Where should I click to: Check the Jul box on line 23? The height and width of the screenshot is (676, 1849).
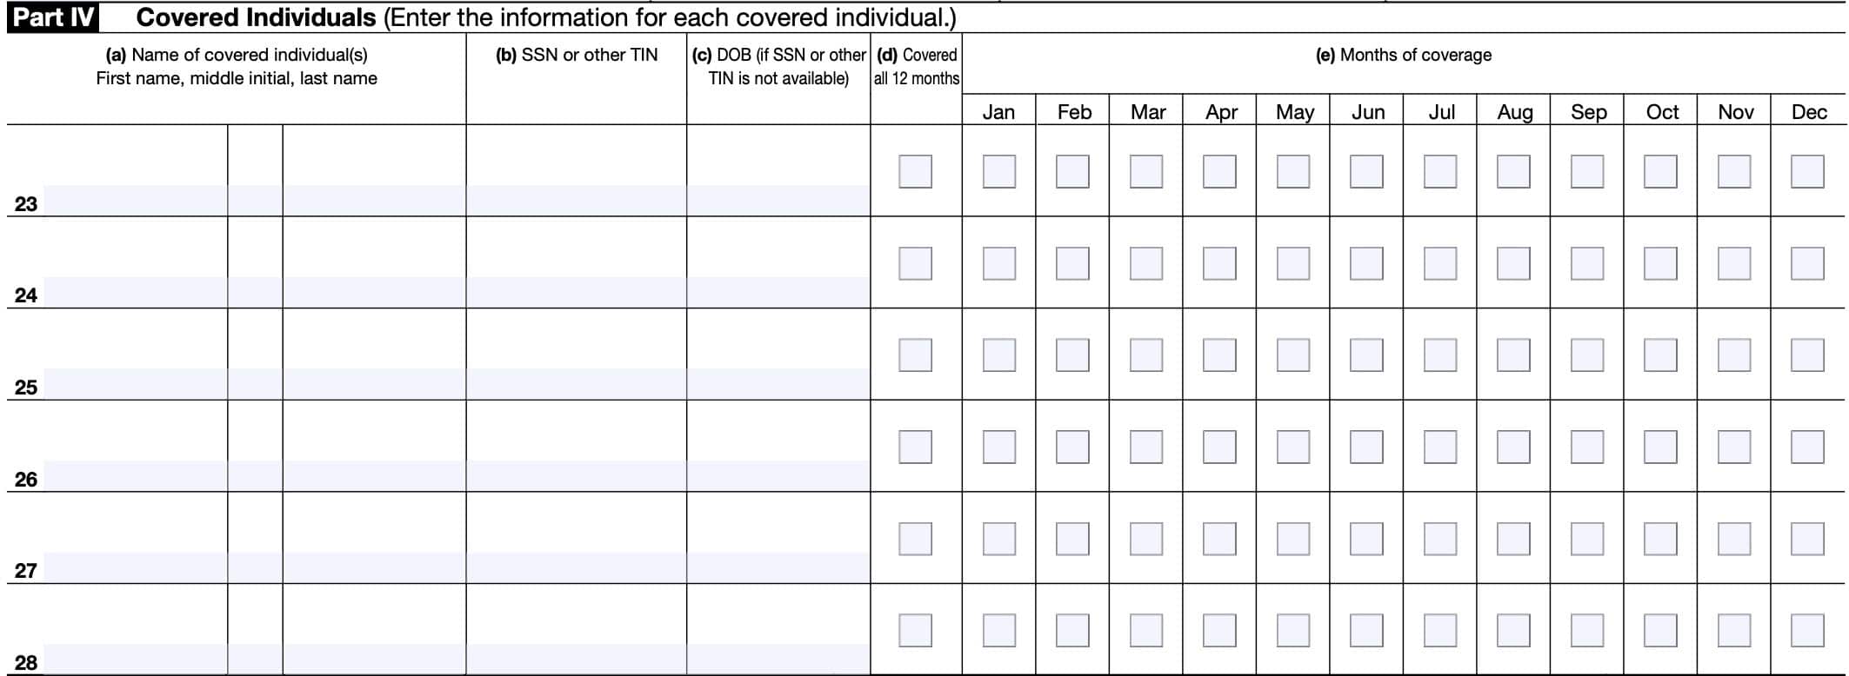[x=1440, y=171]
